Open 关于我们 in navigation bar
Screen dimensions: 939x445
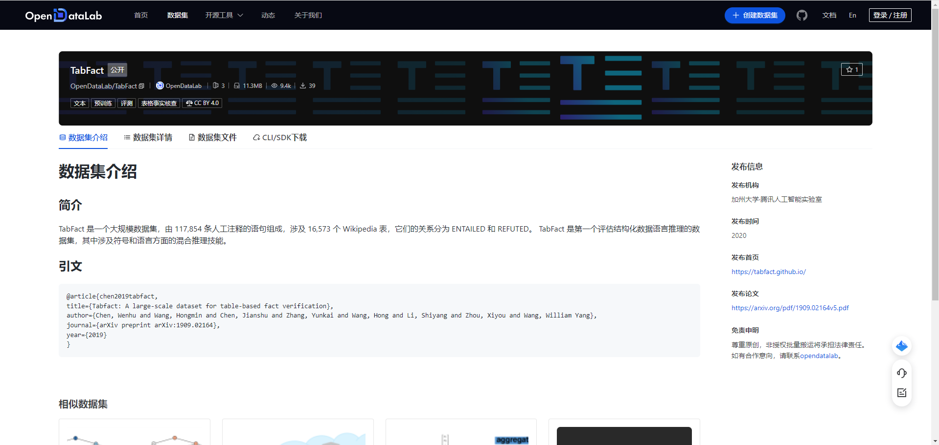[308, 15]
